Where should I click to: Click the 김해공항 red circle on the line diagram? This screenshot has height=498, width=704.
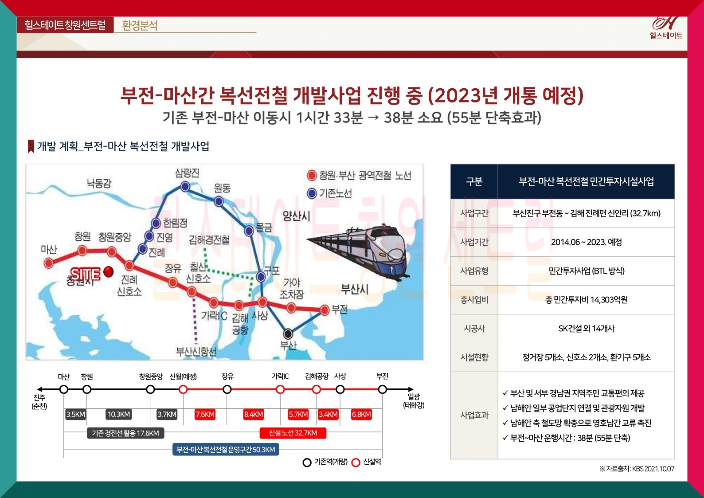coord(317,389)
